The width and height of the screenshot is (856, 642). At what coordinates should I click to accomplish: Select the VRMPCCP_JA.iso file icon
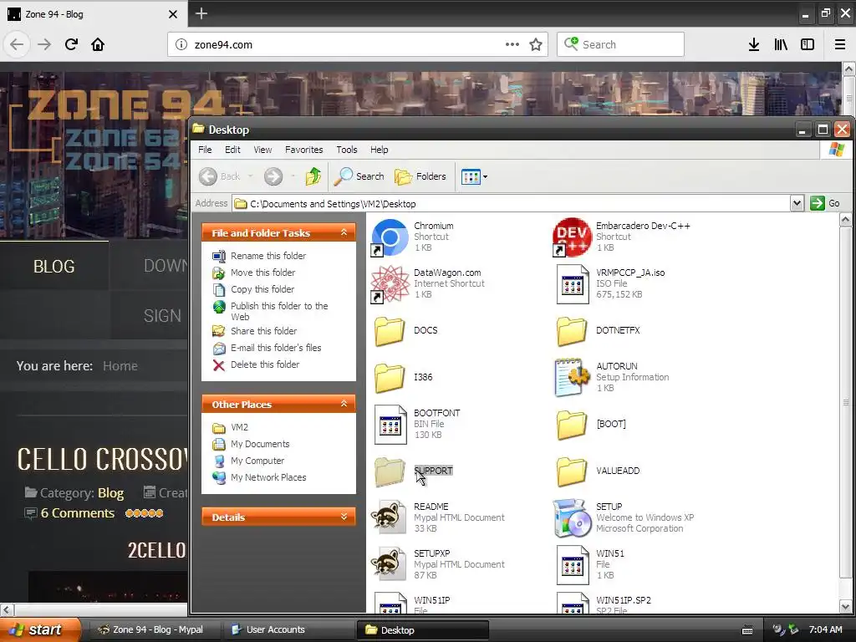coord(573,284)
